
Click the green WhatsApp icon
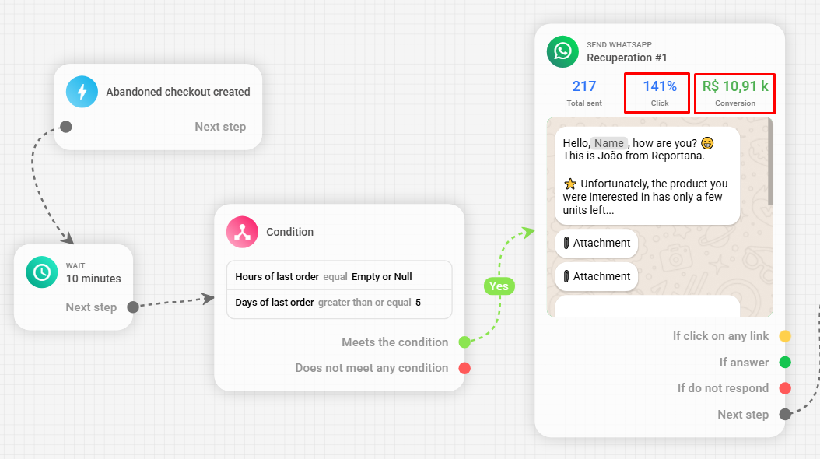562,51
